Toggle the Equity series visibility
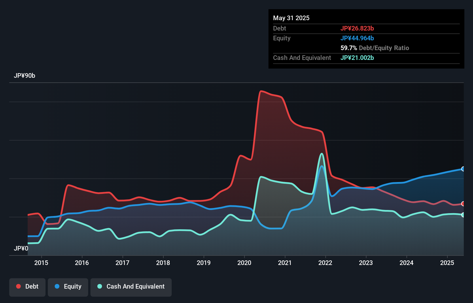The image size is (473, 303). point(68,287)
